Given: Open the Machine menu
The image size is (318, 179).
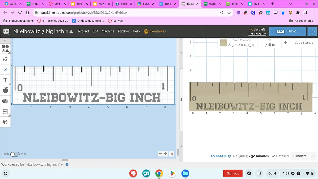Looking at the screenshot, I should point(108,31).
